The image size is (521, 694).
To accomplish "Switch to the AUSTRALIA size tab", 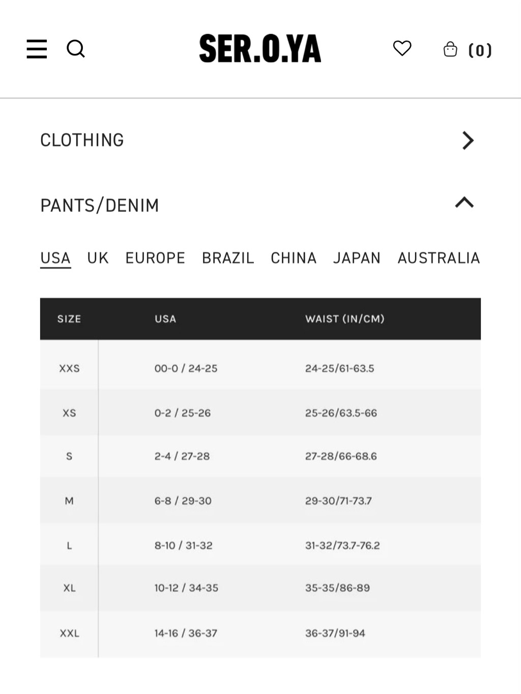I will point(439,258).
